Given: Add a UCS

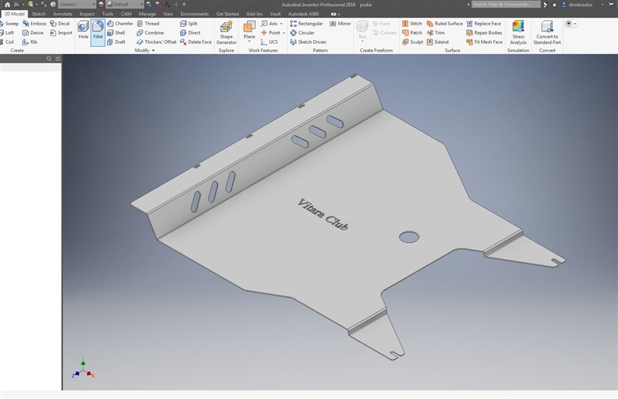Looking at the screenshot, I should point(269,42).
